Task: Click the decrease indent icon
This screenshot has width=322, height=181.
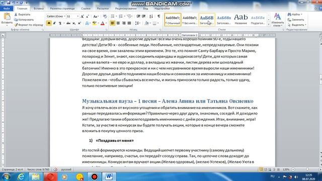Action: [138, 17]
